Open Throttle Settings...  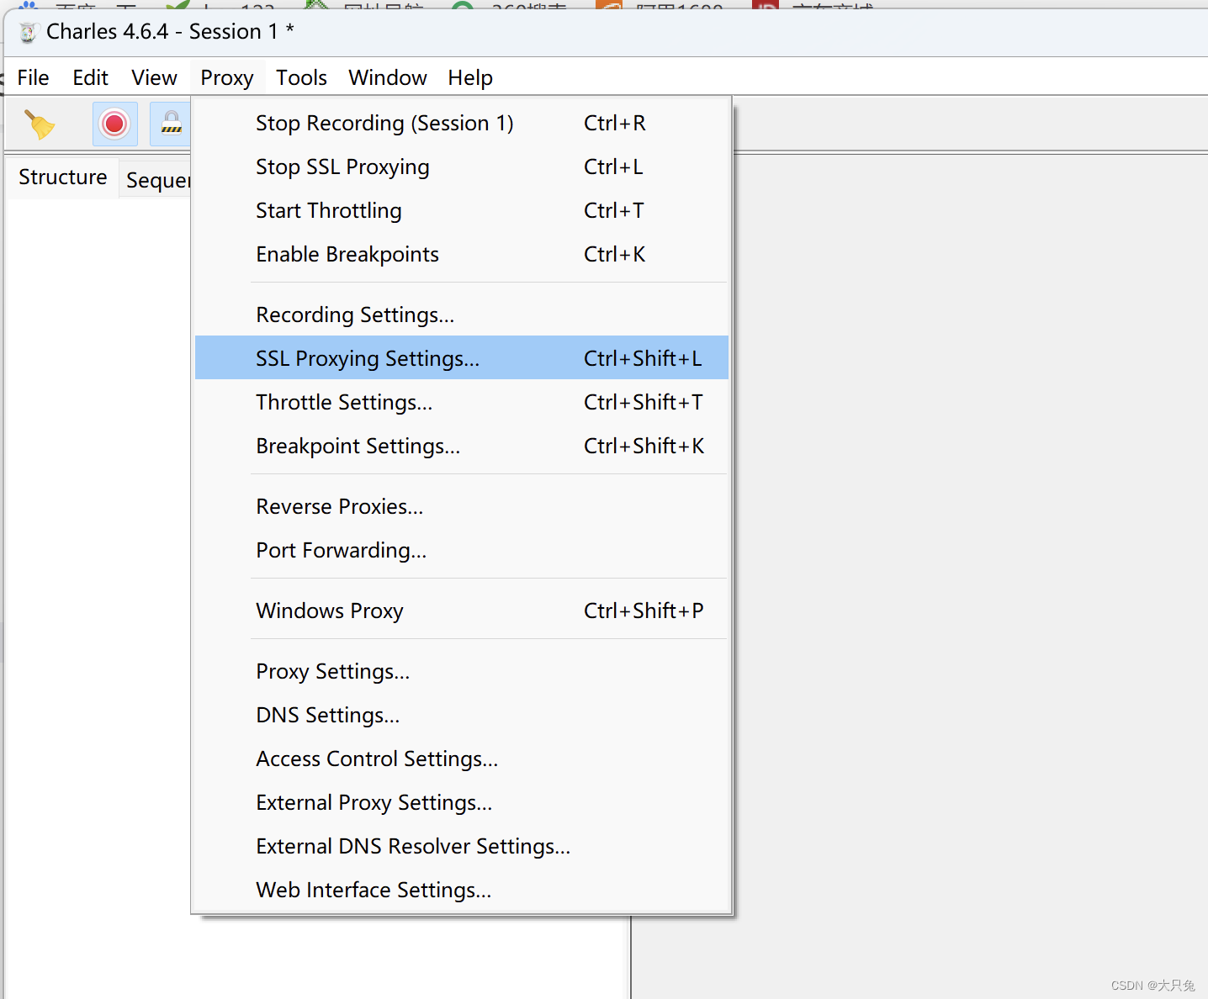point(462,403)
